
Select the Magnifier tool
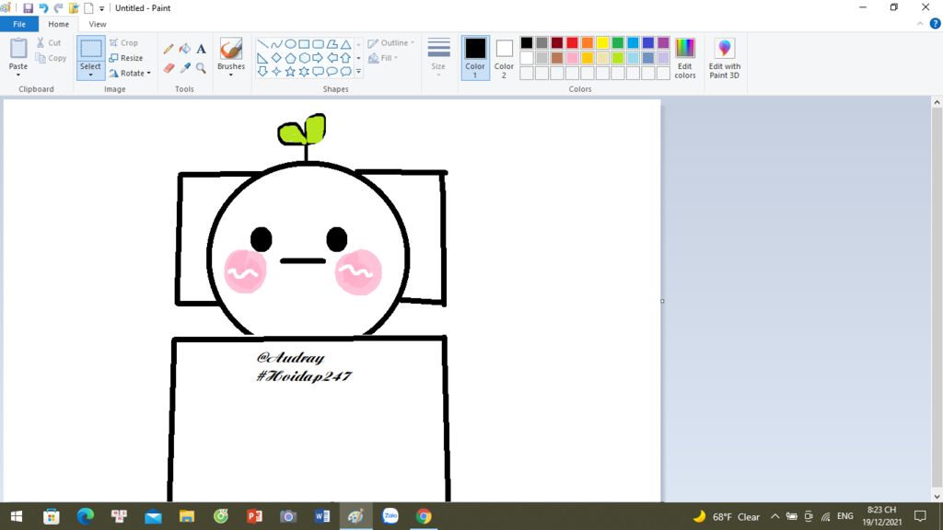tap(201, 68)
